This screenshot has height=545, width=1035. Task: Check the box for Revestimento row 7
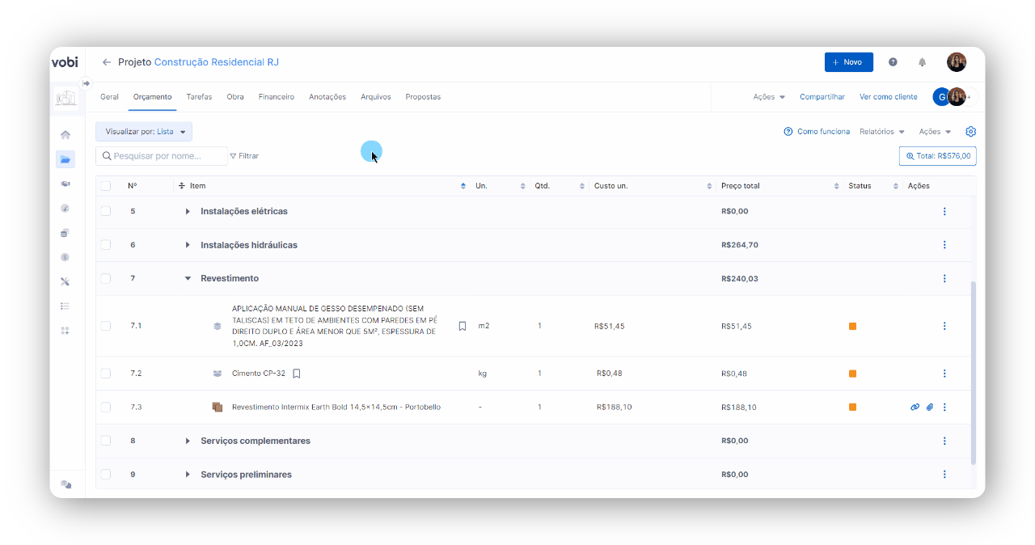tap(106, 278)
